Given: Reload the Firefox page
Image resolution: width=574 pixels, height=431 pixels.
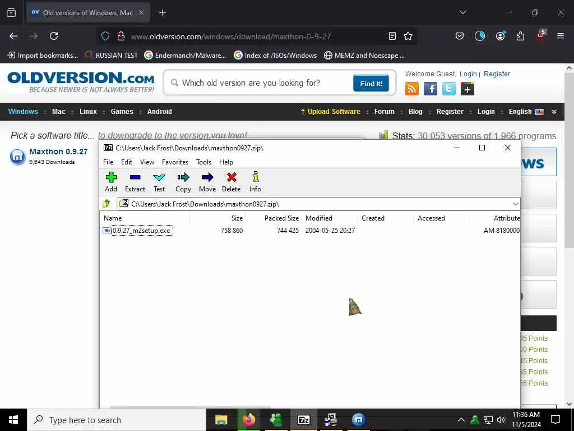Looking at the screenshot, I should point(54,36).
